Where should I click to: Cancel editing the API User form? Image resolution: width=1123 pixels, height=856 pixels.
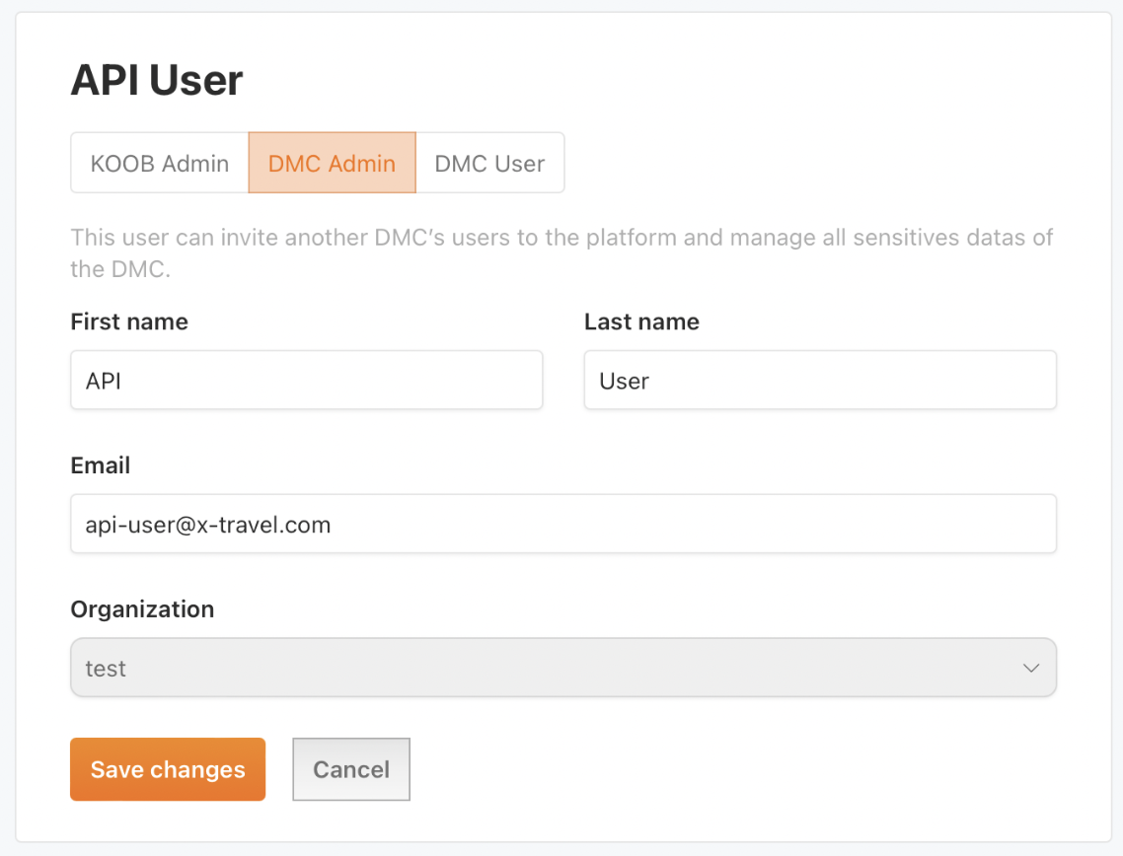[350, 769]
